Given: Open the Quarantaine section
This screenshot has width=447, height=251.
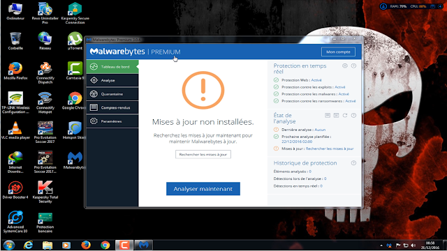Looking at the screenshot, I should (112, 94).
